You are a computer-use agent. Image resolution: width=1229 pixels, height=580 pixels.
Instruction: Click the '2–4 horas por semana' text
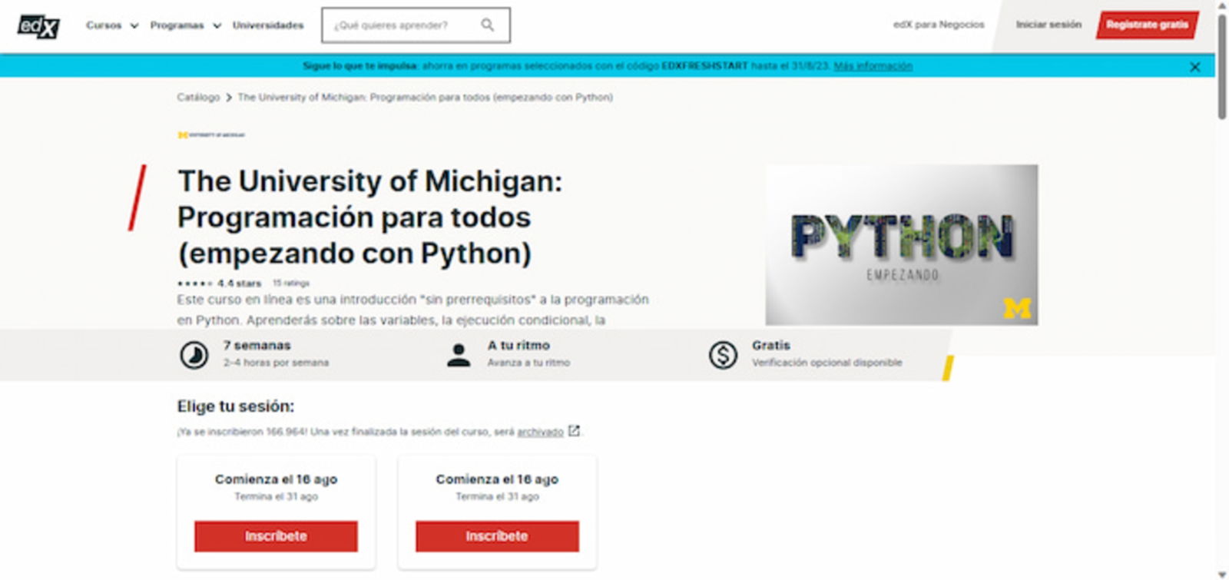[277, 363]
